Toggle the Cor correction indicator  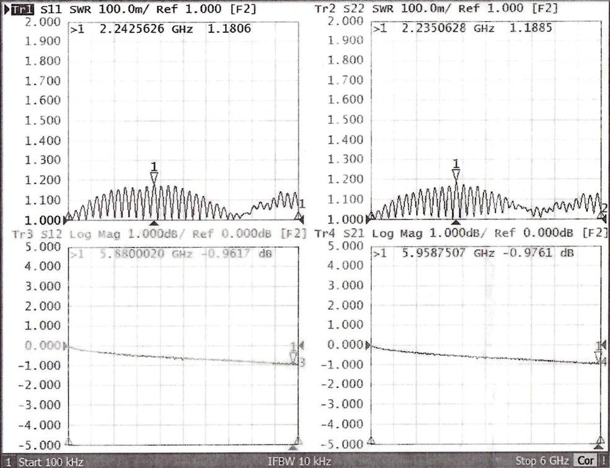[x=586, y=461]
